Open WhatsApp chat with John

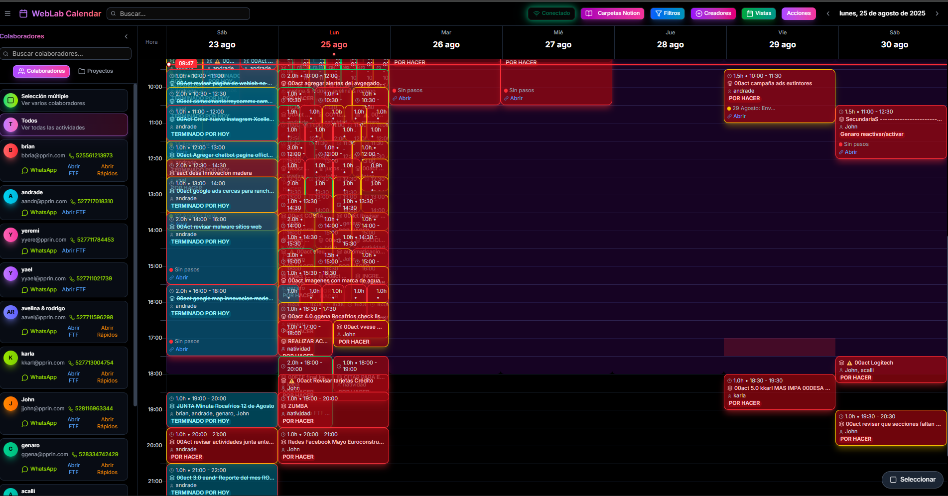click(x=39, y=423)
